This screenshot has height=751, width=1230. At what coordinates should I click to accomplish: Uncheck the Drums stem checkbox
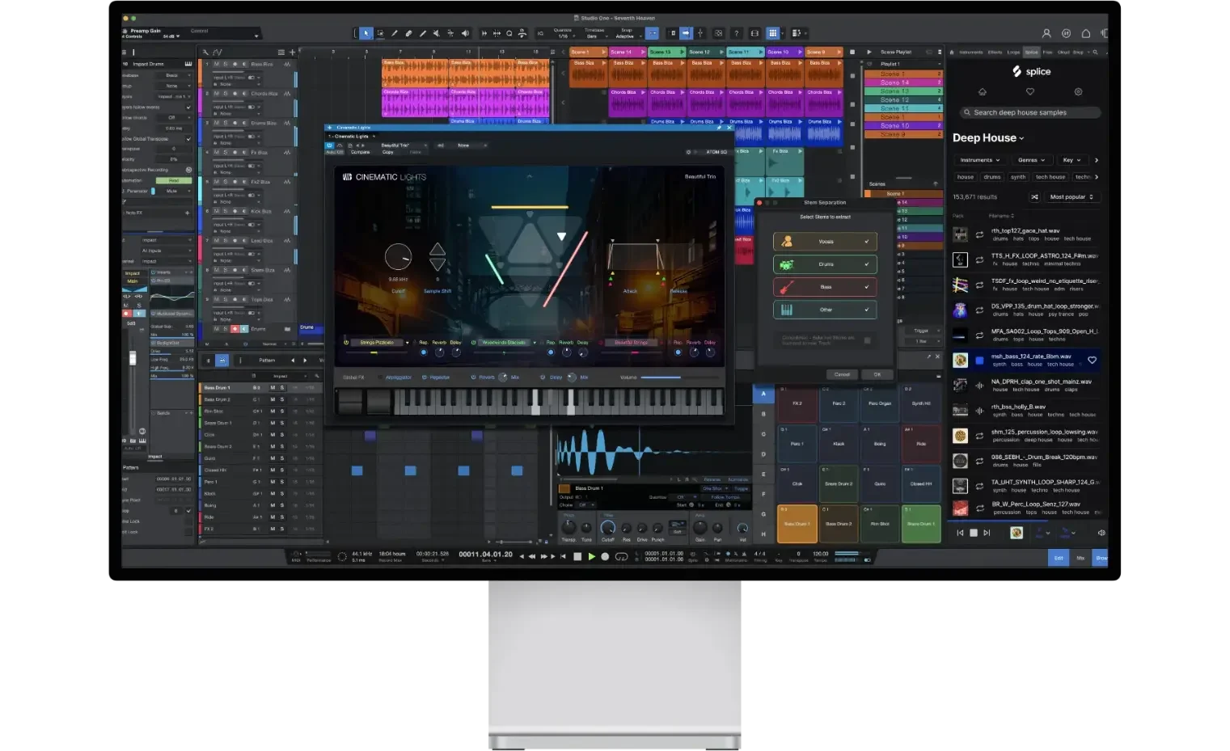(x=867, y=264)
